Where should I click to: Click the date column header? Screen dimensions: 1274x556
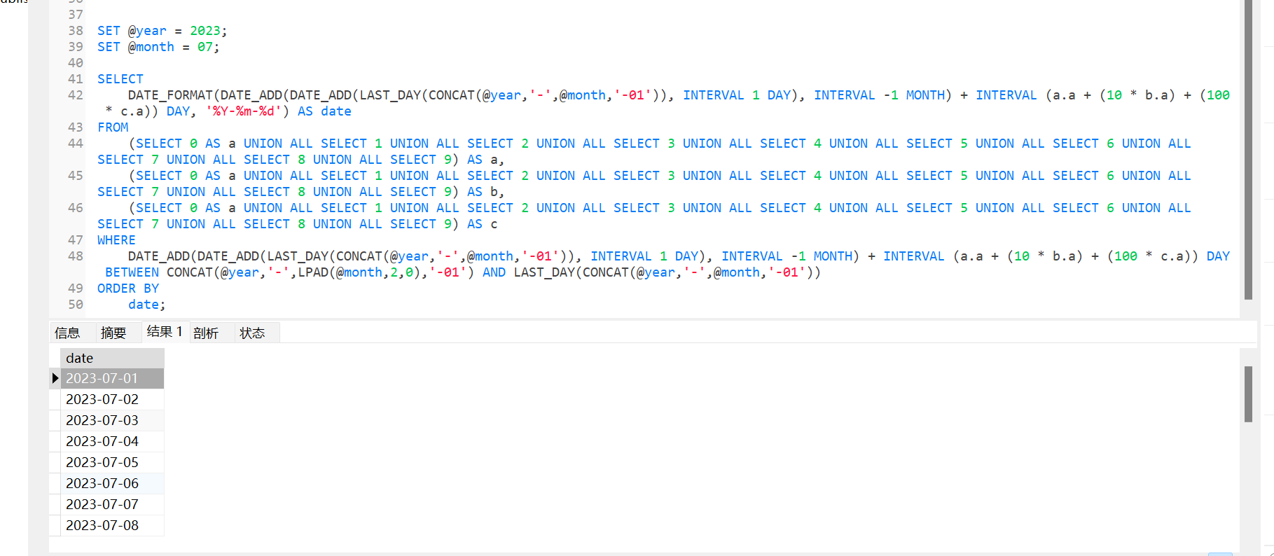pyautogui.click(x=112, y=358)
